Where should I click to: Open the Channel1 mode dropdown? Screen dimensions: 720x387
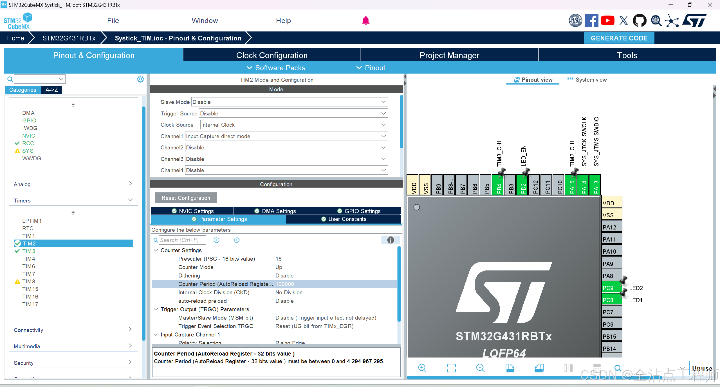286,136
